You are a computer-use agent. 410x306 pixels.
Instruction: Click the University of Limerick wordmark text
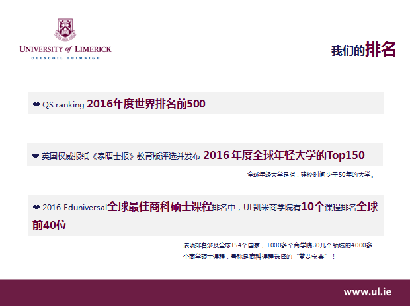[65, 49]
